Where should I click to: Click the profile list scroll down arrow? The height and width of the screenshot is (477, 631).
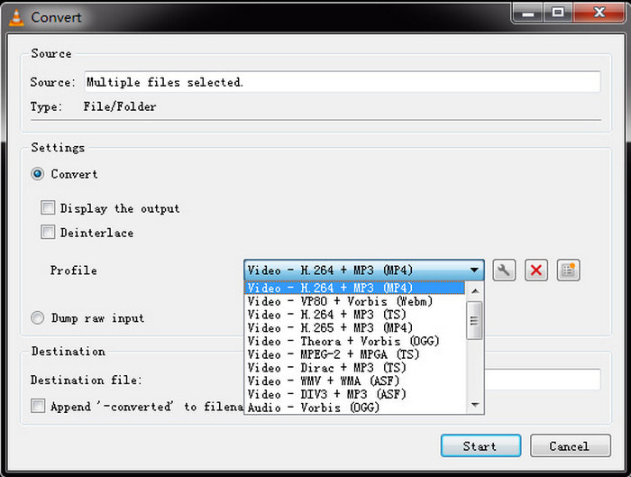475,405
